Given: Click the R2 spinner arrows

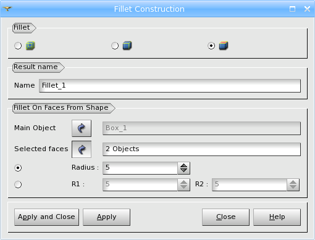Looking at the screenshot, I should click(x=293, y=184).
